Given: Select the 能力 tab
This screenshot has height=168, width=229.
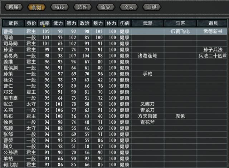Looking at the screenshot, I should [36, 7].
